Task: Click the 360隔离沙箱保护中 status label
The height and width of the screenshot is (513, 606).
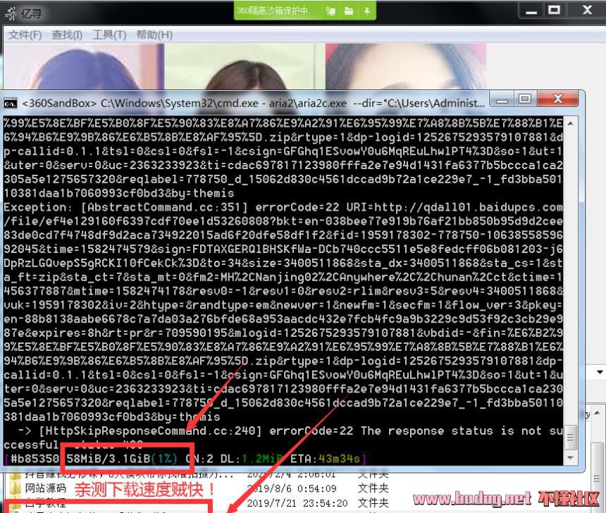Action: point(278,11)
